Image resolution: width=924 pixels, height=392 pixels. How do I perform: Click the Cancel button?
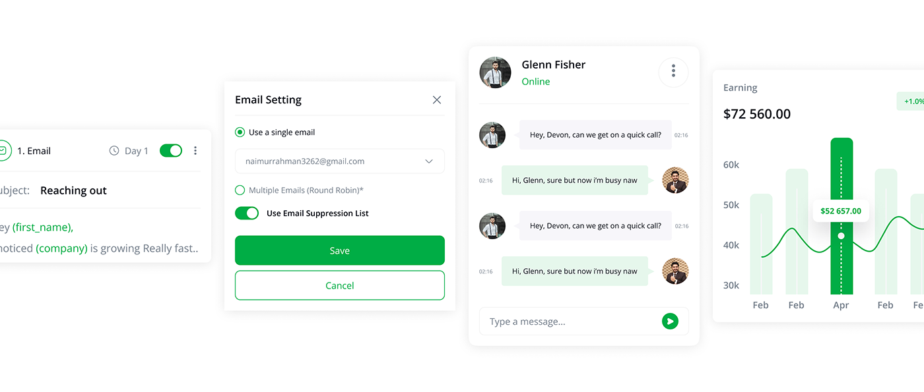click(x=340, y=285)
